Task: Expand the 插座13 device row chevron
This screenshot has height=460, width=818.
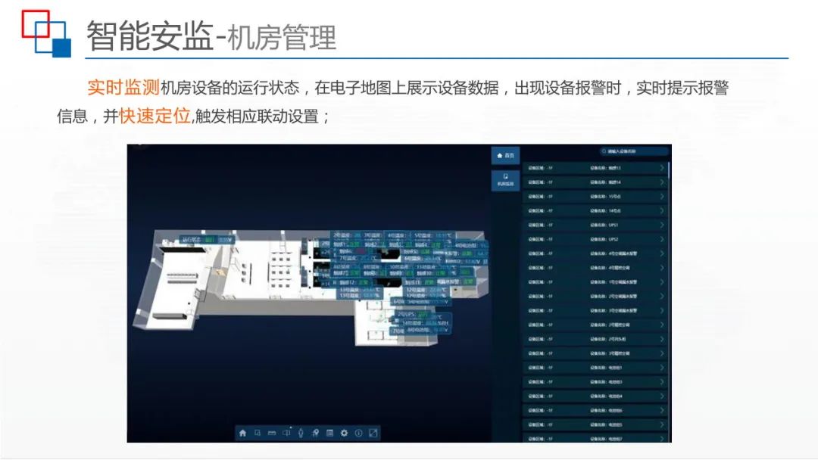Action: pos(662,168)
